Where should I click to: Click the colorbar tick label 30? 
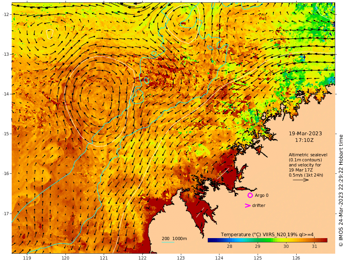[286, 246]
